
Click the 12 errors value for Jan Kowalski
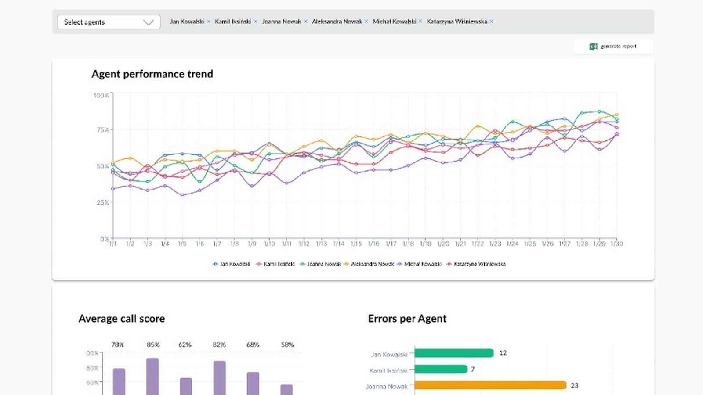pyautogui.click(x=503, y=353)
